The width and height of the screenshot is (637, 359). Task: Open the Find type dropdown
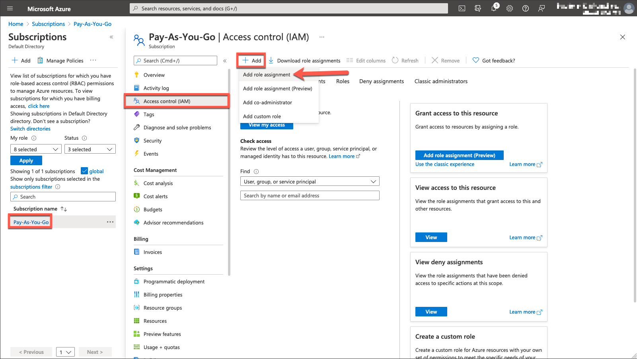[310, 181]
